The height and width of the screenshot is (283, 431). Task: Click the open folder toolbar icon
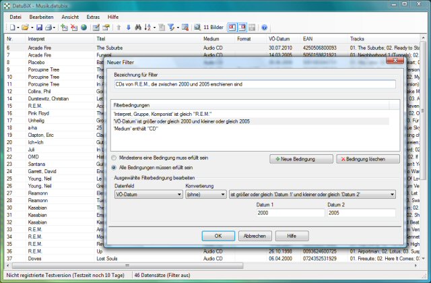pos(25,28)
